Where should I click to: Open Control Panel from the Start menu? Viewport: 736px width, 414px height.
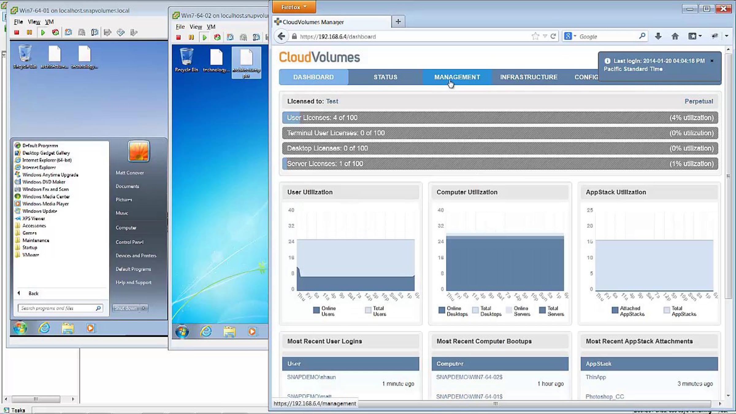[x=129, y=242]
